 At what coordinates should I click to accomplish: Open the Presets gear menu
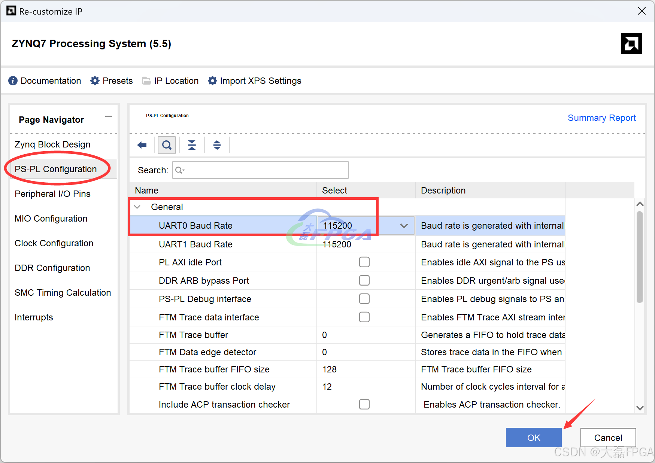(95, 81)
